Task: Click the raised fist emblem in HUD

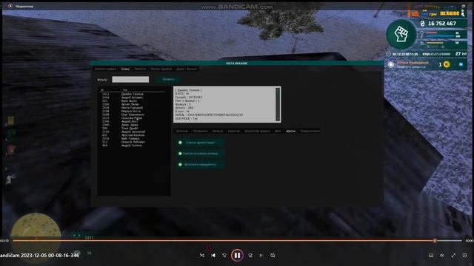Action: (x=401, y=35)
